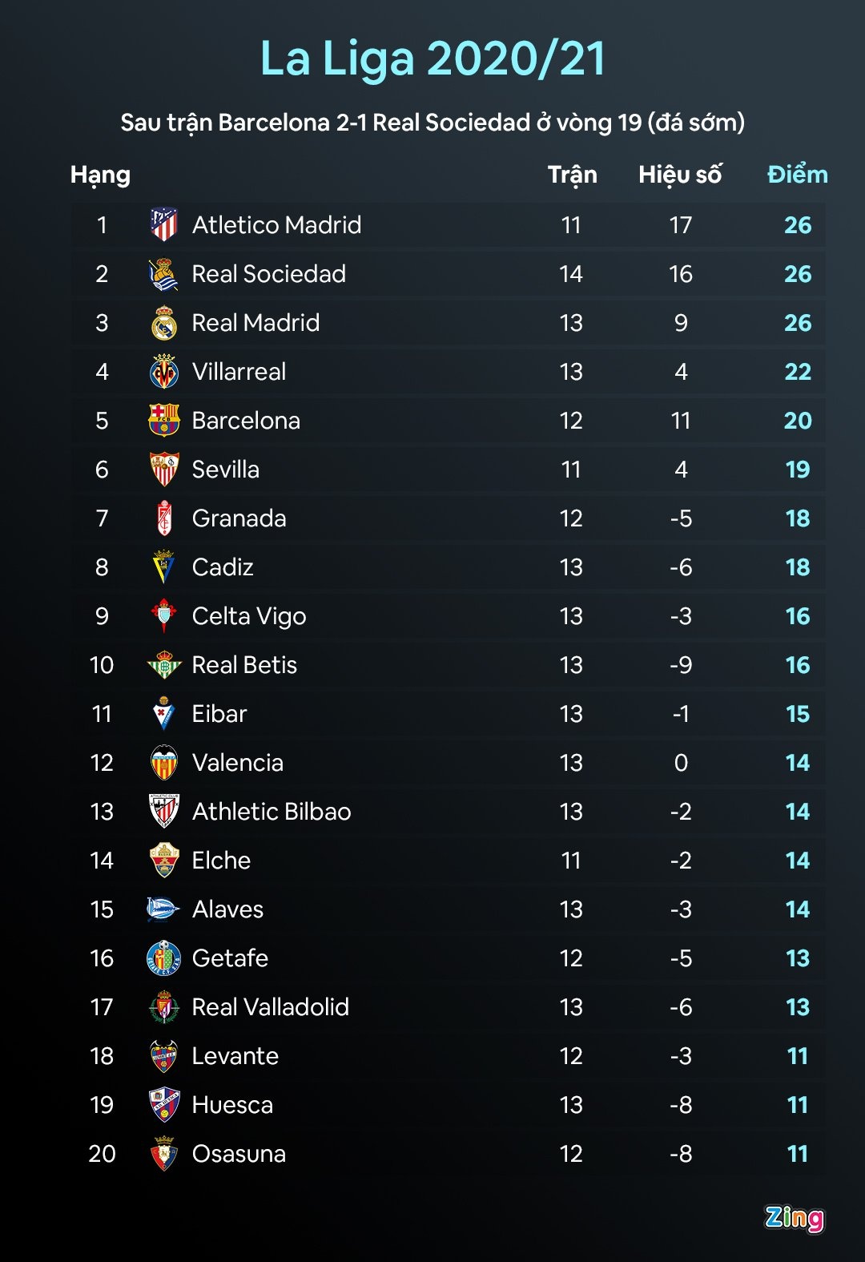Click the Osasuna club crest
865x1262 pixels.
click(x=164, y=1154)
